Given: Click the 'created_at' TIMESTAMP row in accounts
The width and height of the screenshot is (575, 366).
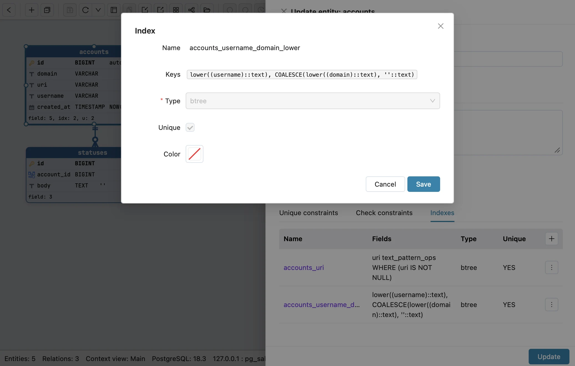Looking at the screenshot, I should point(74,107).
